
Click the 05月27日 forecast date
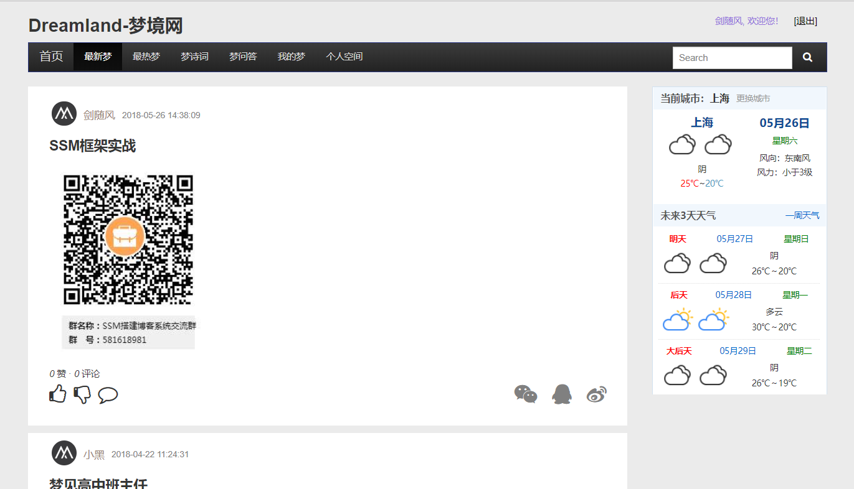pos(735,239)
